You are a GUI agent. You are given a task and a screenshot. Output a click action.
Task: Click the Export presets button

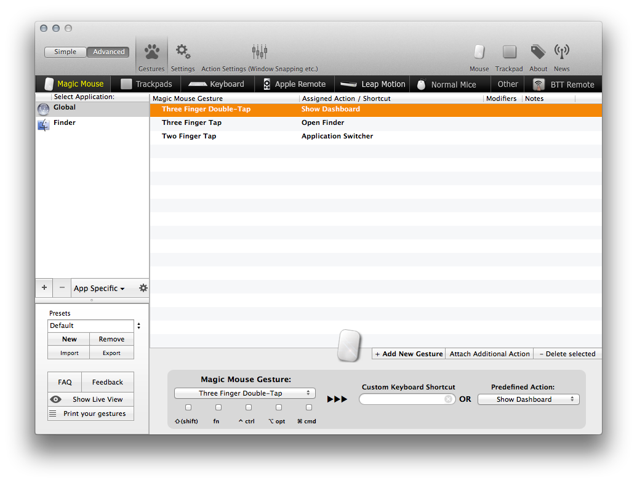(112, 353)
